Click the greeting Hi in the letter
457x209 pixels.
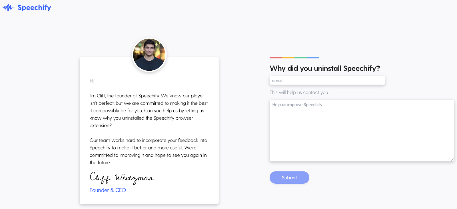coord(91,81)
